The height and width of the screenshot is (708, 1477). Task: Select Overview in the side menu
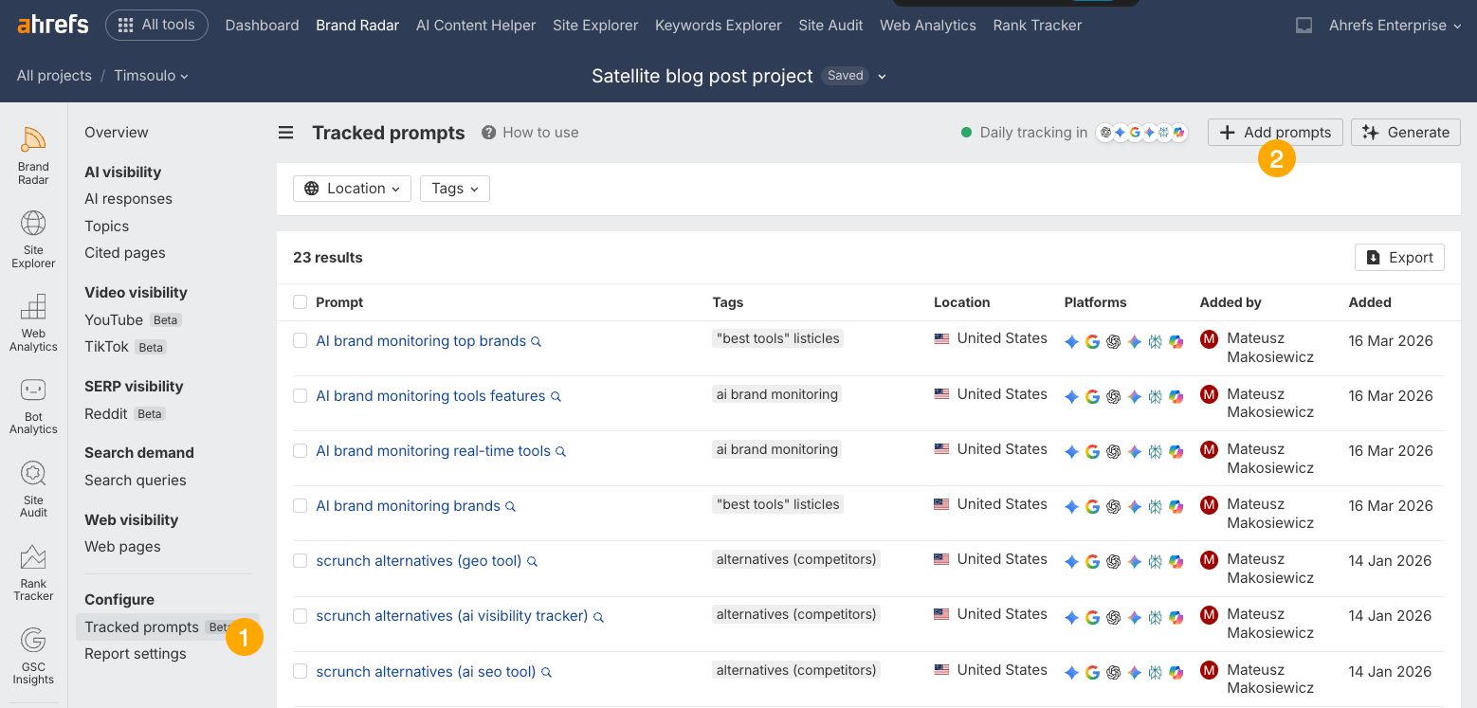(x=117, y=133)
